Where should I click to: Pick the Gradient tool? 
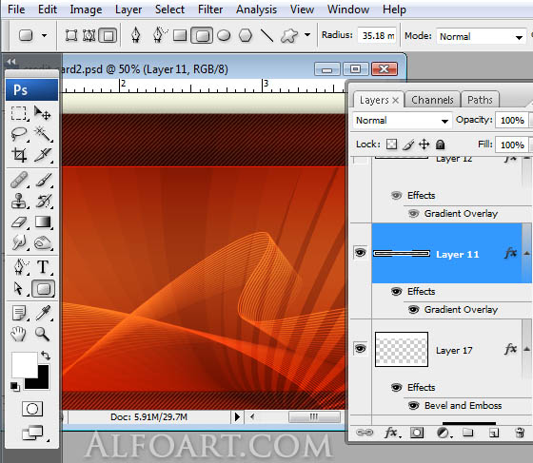coord(43,222)
